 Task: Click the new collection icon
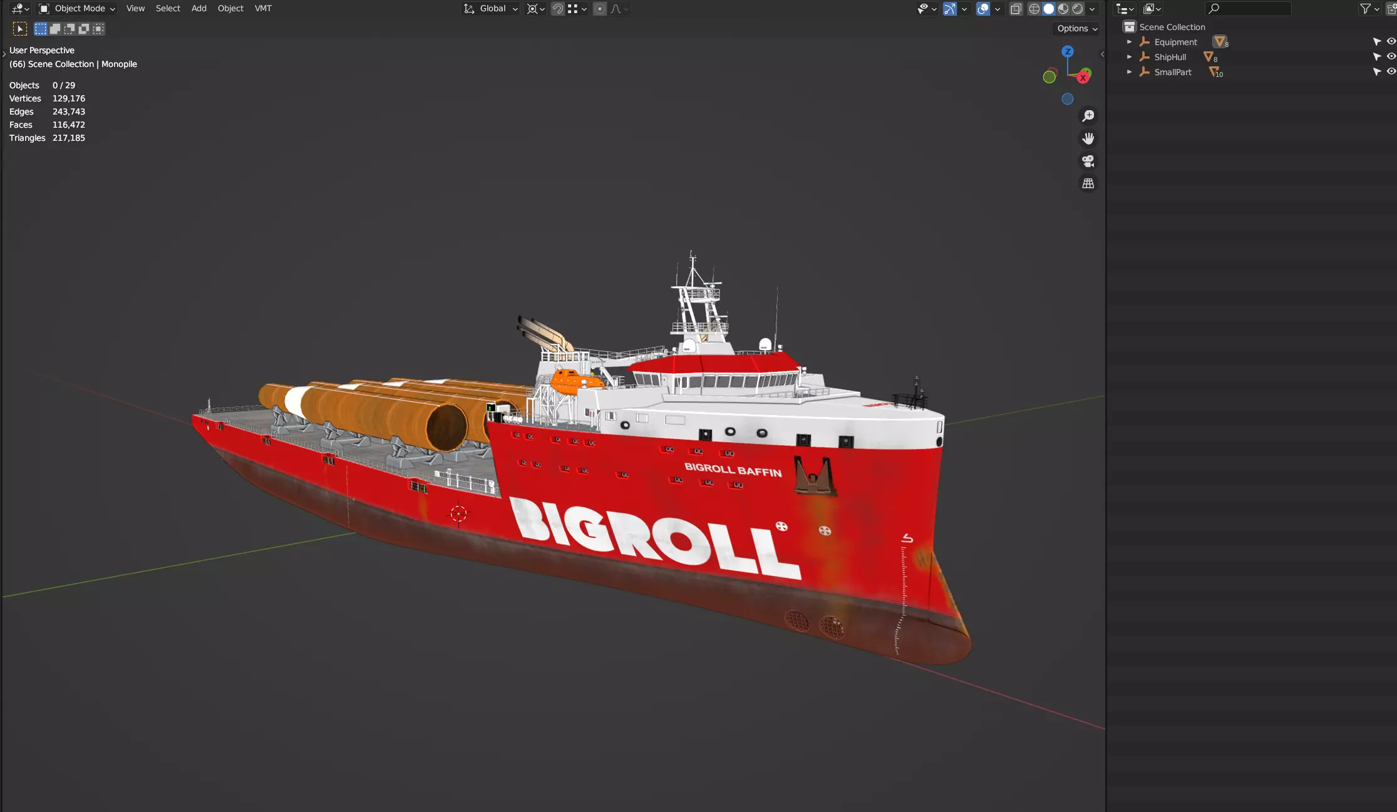click(1391, 9)
